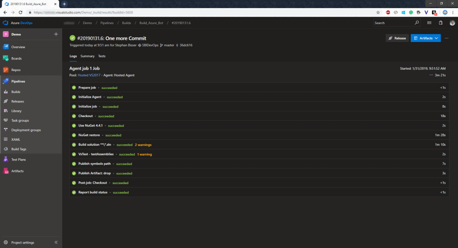Image resolution: width=458 pixels, height=248 pixels.
Task: Open the NuGet restore log step
Action: (259, 135)
